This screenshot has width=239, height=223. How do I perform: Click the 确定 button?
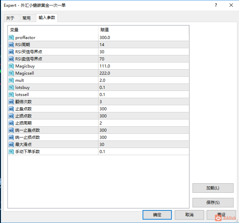point(157,215)
